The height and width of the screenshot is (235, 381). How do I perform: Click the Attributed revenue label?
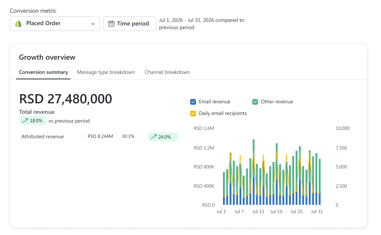(x=43, y=137)
